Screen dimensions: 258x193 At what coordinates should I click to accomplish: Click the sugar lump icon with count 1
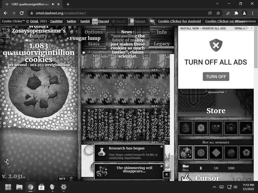point(84,53)
